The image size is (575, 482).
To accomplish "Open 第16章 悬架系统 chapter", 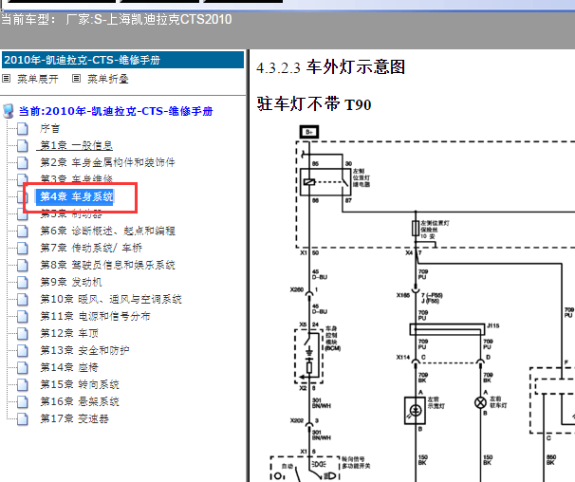I will click(x=80, y=401).
